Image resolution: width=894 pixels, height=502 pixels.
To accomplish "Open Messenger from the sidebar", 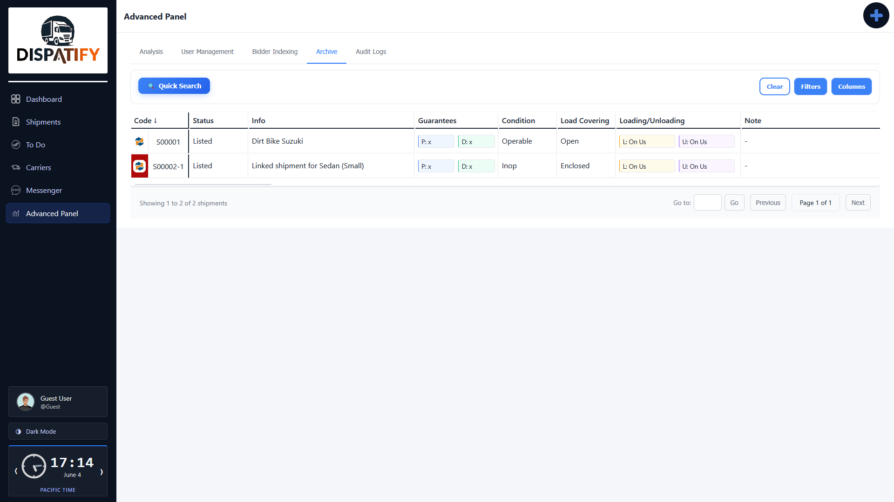I will (58, 190).
